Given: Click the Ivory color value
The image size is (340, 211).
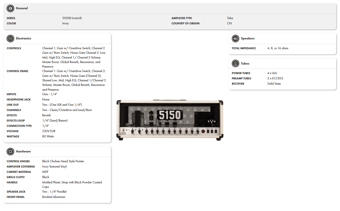Looking at the screenshot, I should pos(65,23).
